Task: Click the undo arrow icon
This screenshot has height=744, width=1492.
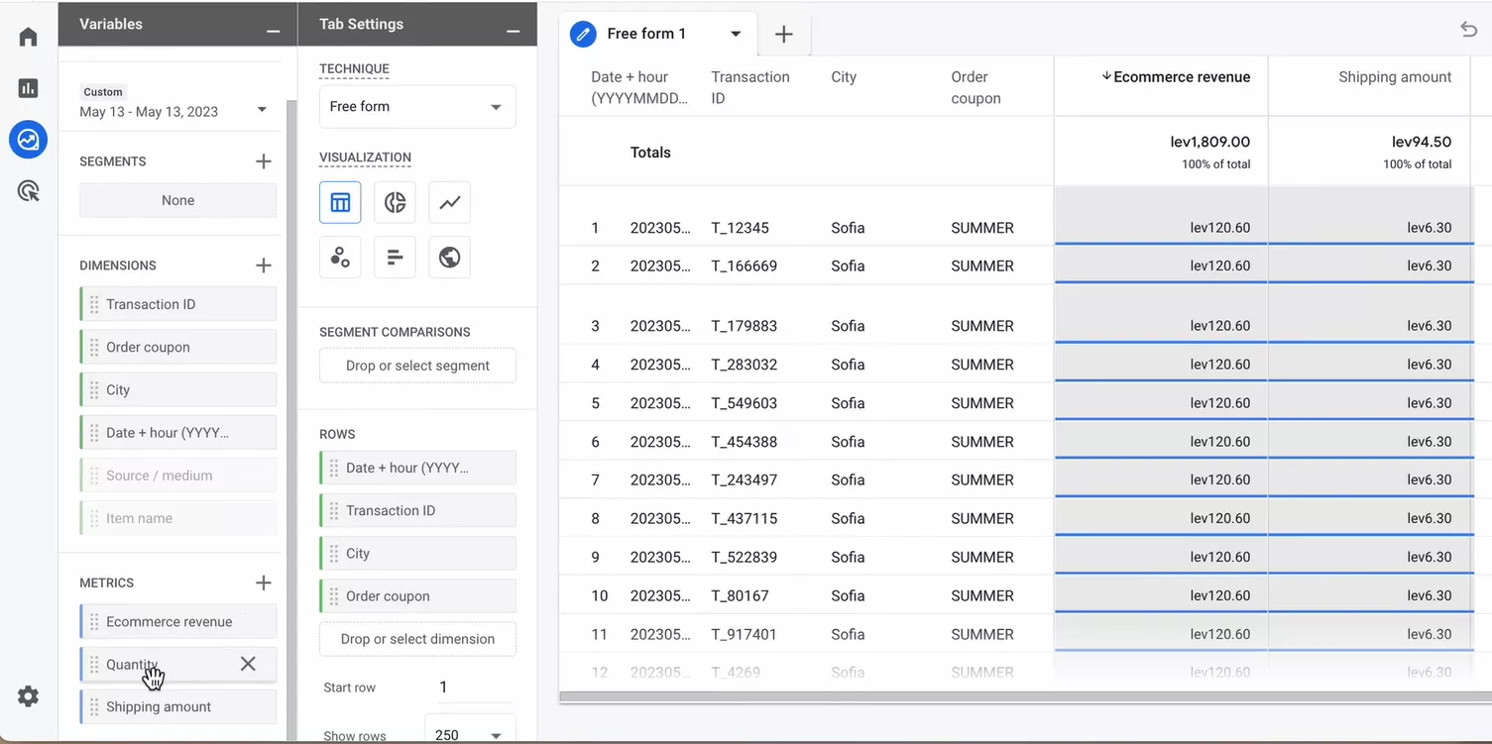Action: tap(1468, 30)
